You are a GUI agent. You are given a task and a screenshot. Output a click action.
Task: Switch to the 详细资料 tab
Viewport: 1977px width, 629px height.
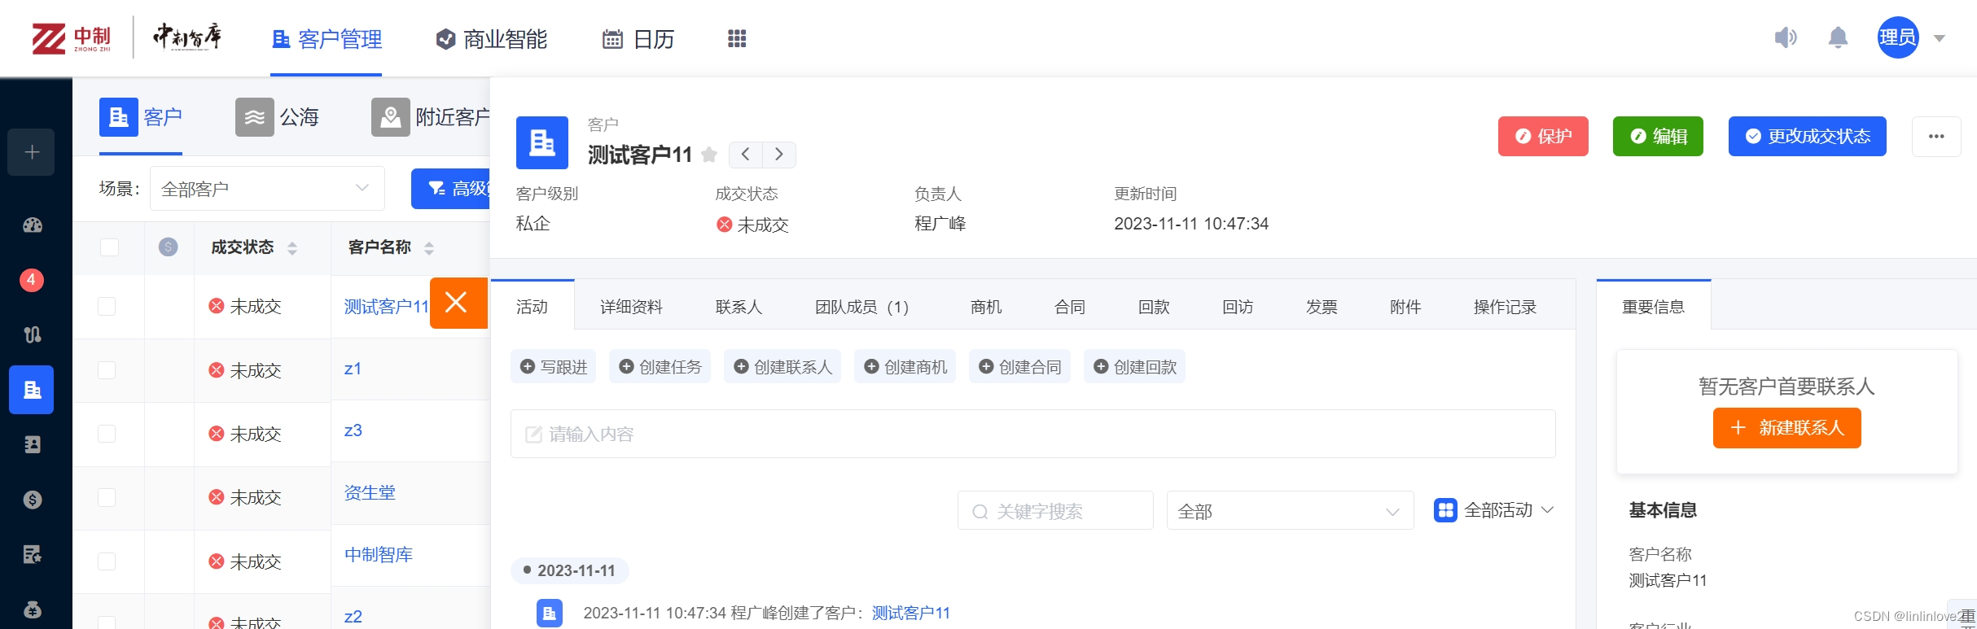click(x=631, y=307)
